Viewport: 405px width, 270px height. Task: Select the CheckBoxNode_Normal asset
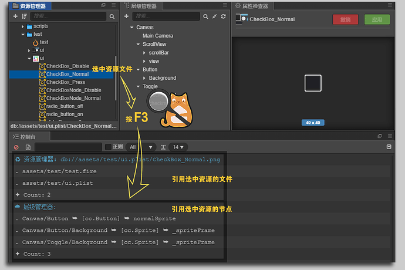[x=73, y=99]
